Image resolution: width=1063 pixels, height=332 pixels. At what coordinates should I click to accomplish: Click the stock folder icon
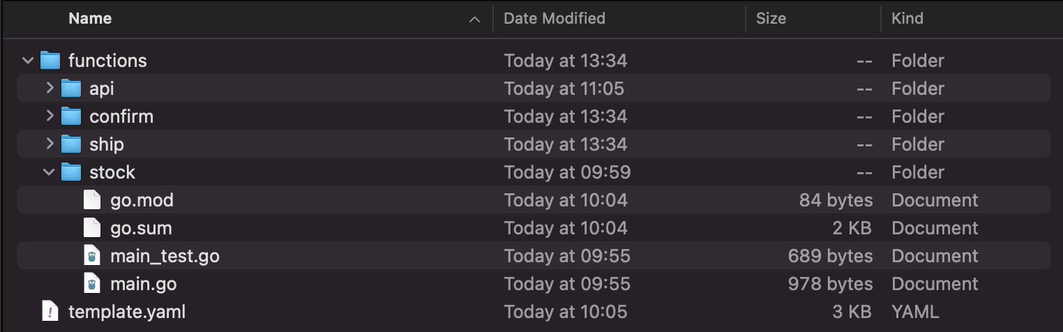(x=71, y=172)
